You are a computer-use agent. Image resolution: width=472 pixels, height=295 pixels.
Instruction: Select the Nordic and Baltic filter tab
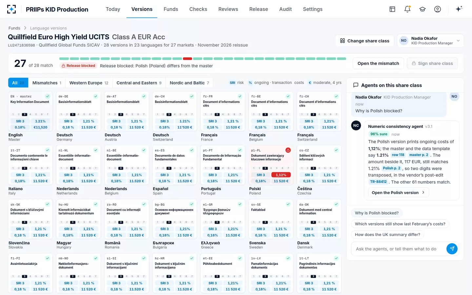(x=189, y=83)
